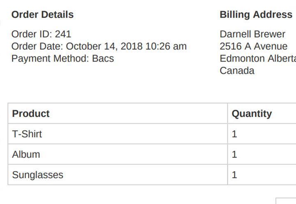Select the customer name Darnell Brewer
This screenshot has height=204, width=296.
(252, 34)
